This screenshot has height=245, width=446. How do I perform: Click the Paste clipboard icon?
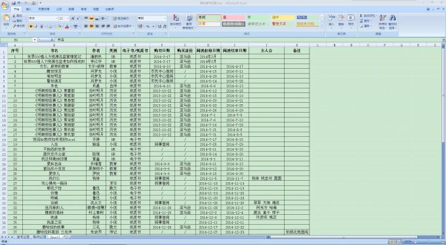(x=7, y=20)
